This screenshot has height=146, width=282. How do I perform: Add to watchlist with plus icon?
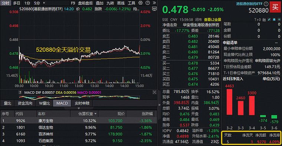pyautogui.click(x=279, y=20)
